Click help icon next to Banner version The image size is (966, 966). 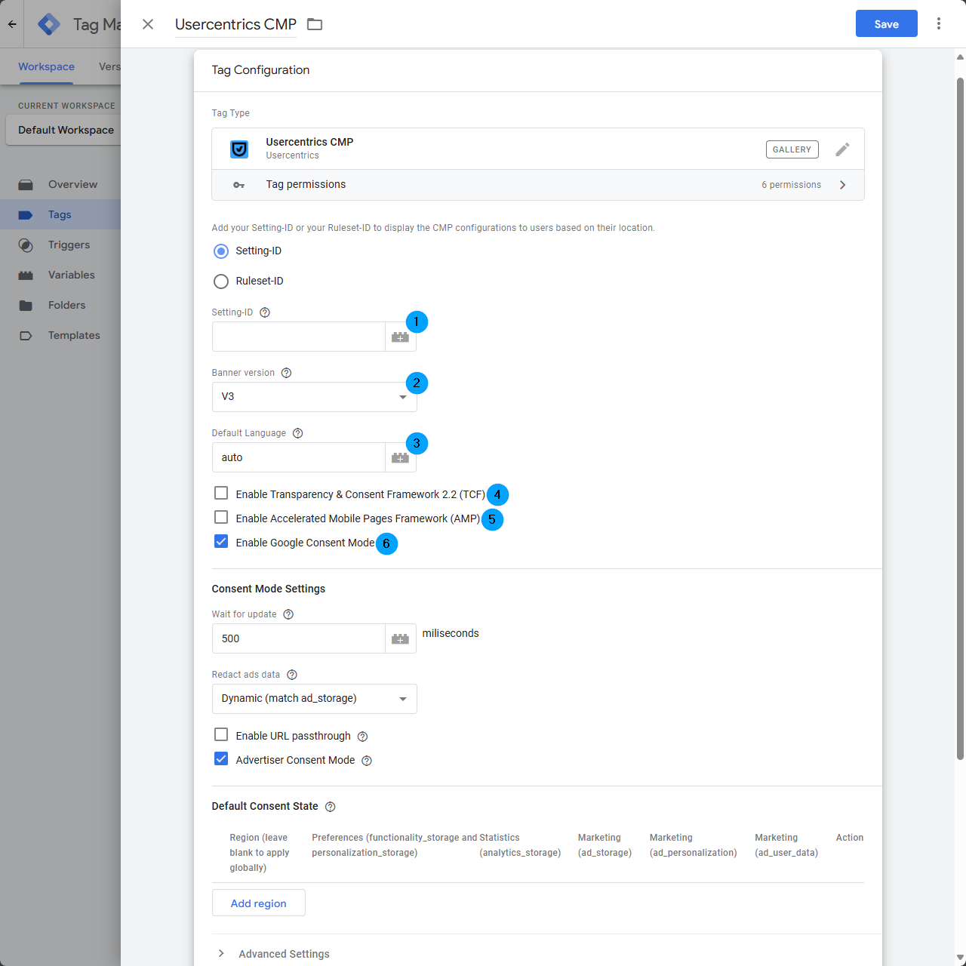286,373
